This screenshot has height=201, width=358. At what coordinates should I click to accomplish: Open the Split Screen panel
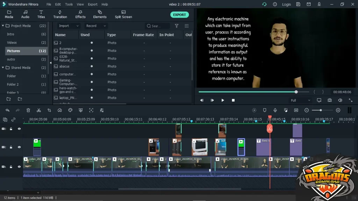click(x=123, y=14)
